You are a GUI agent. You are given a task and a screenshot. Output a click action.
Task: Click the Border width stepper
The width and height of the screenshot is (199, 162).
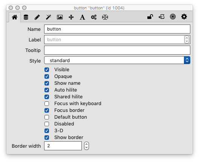86,146
